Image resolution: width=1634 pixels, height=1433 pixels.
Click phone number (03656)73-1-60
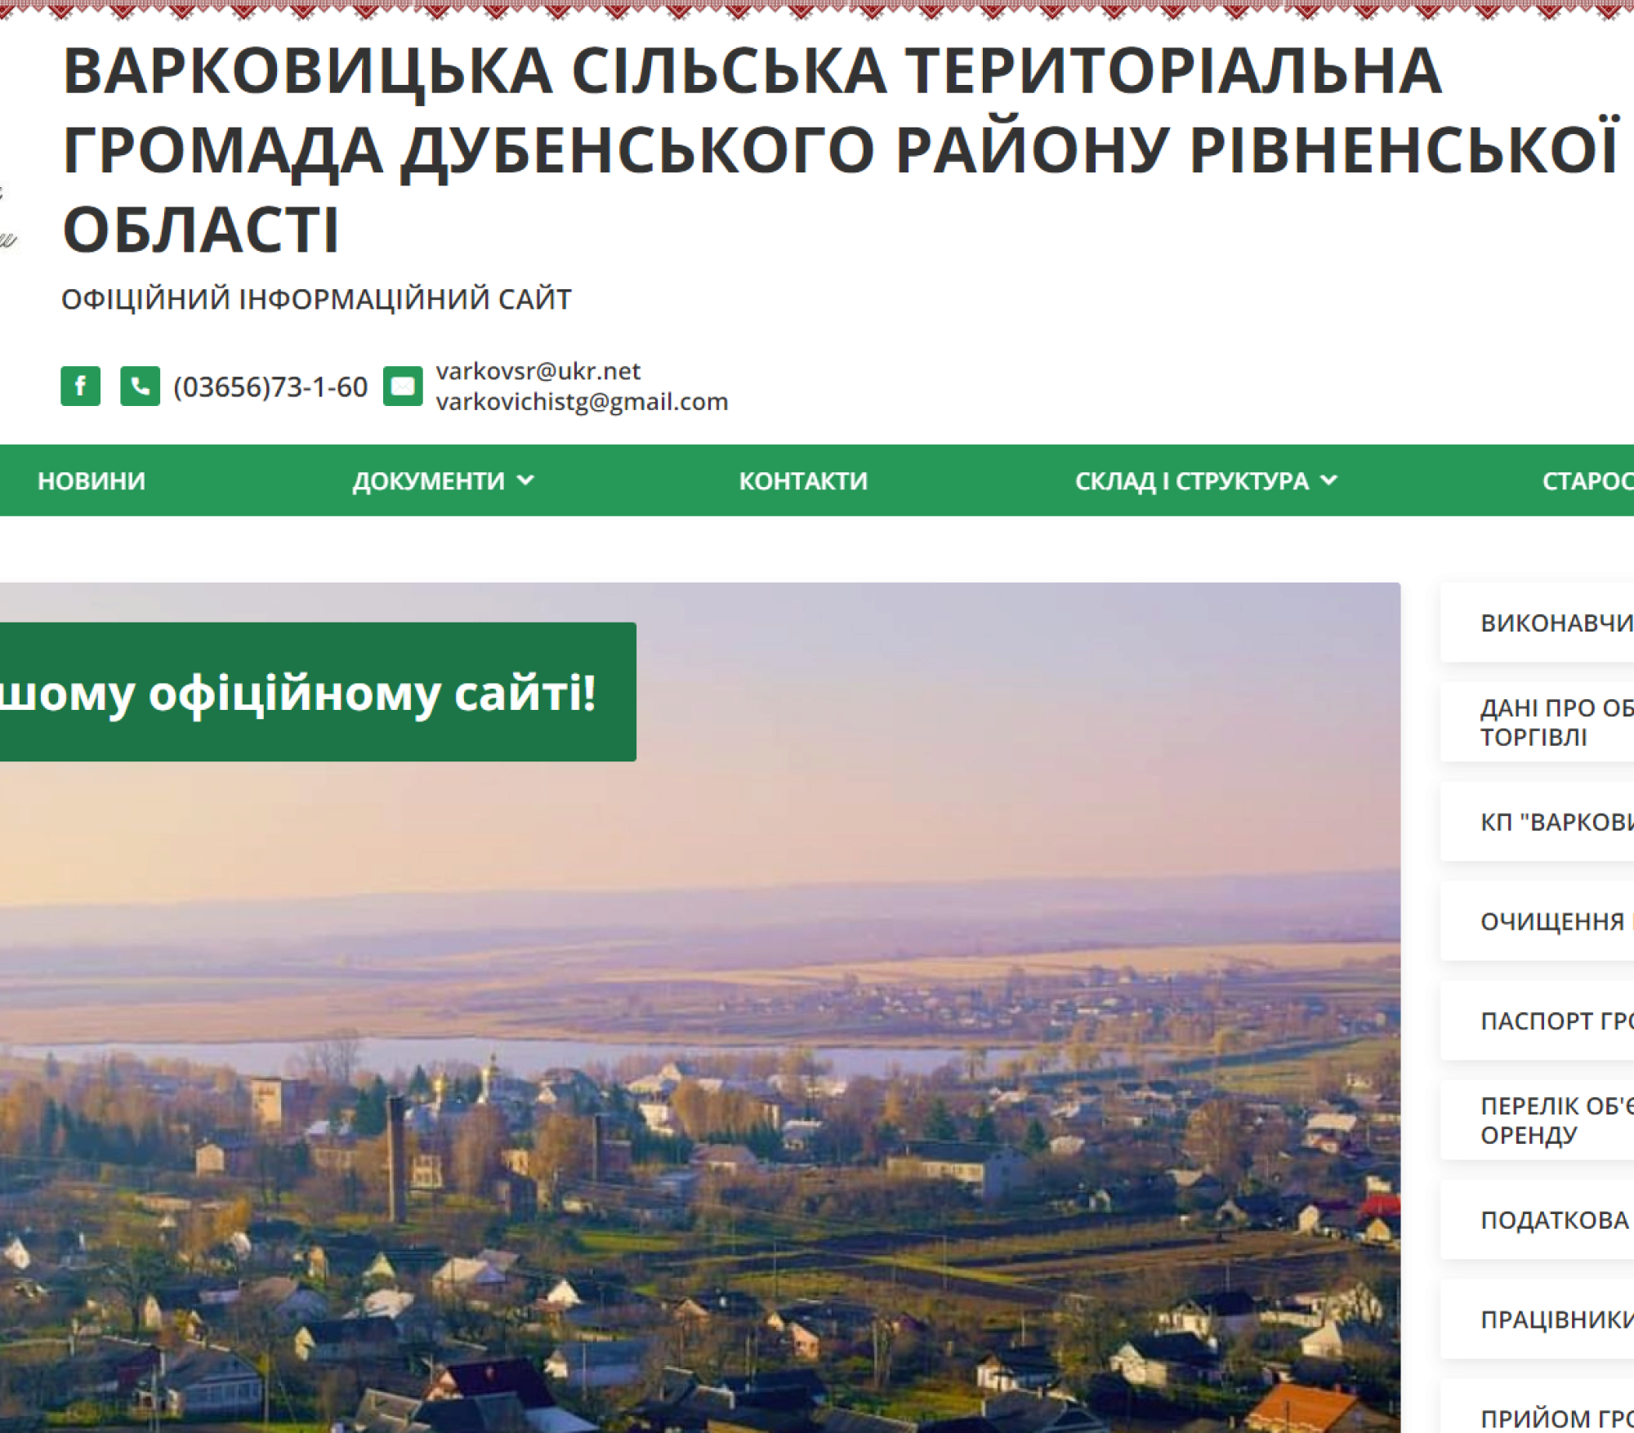(x=270, y=386)
